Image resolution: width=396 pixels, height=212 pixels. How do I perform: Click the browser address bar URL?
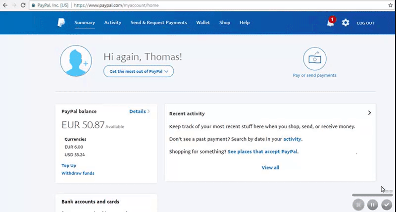tap(116, 5)
